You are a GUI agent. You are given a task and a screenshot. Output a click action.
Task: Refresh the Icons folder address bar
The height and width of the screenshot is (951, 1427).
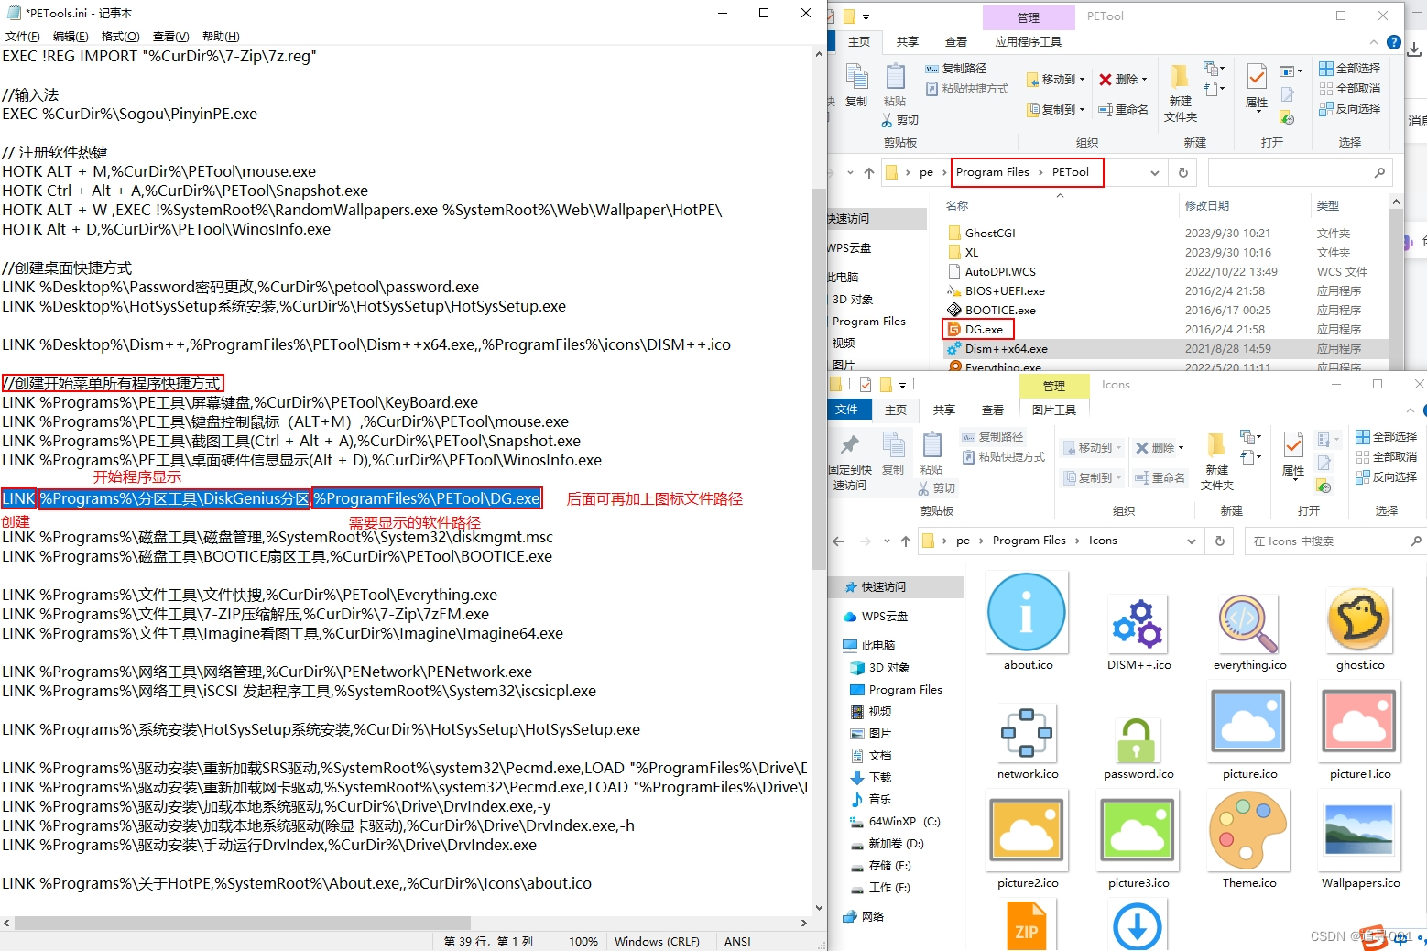click(x=1219, y=541)
